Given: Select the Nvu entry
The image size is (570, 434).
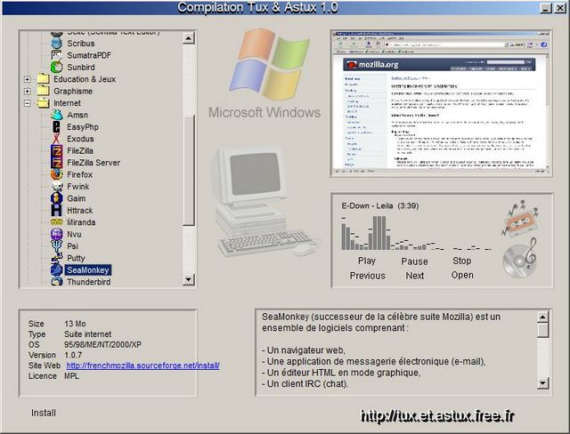Looking at the screenshot, I should [x=74, y=234].
